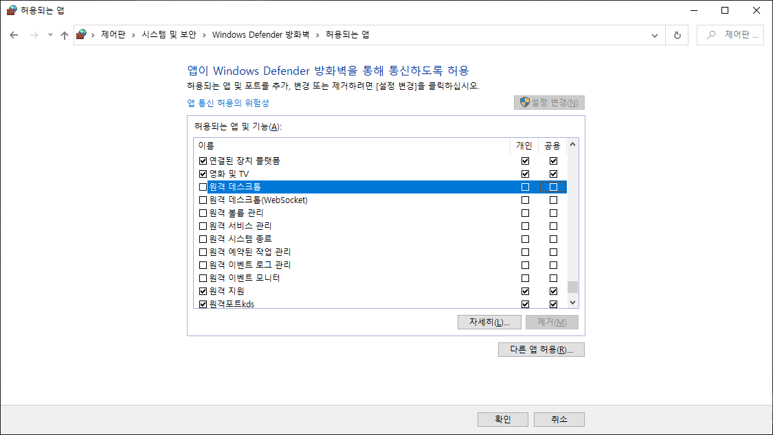Uncheck 원격 지원 name checkbox

pos(203,291)
